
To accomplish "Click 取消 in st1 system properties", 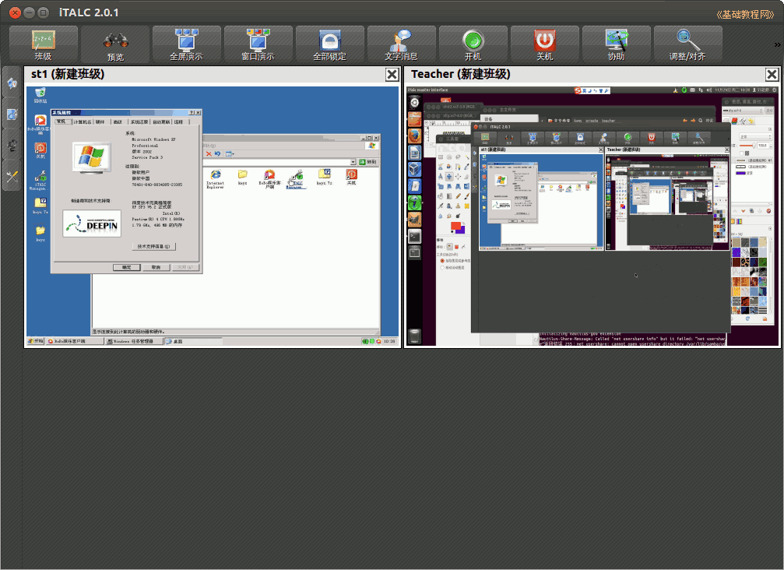I will [x=156, y=267].
